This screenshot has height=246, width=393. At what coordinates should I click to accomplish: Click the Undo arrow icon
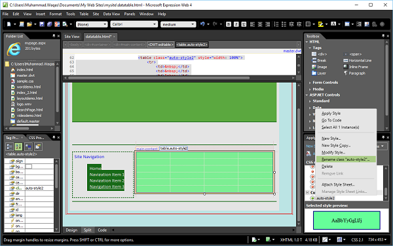[202, 24]
